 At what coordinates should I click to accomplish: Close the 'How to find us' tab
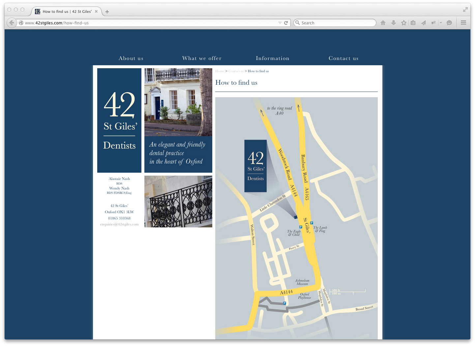pyautogui.click(x=96, y=12)
